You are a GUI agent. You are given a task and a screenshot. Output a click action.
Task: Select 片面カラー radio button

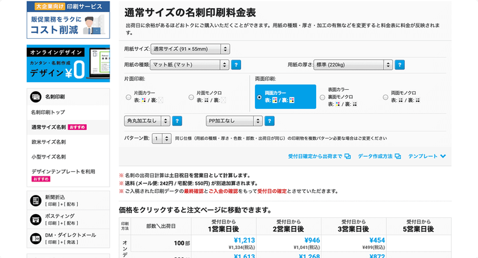pyautogui.click(x=128, y=97)
